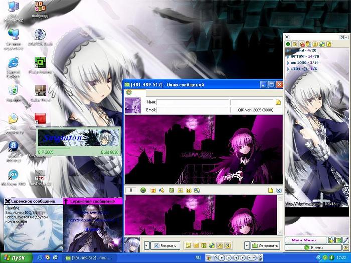Expand the General - 4/20 group

pos(302,50)
